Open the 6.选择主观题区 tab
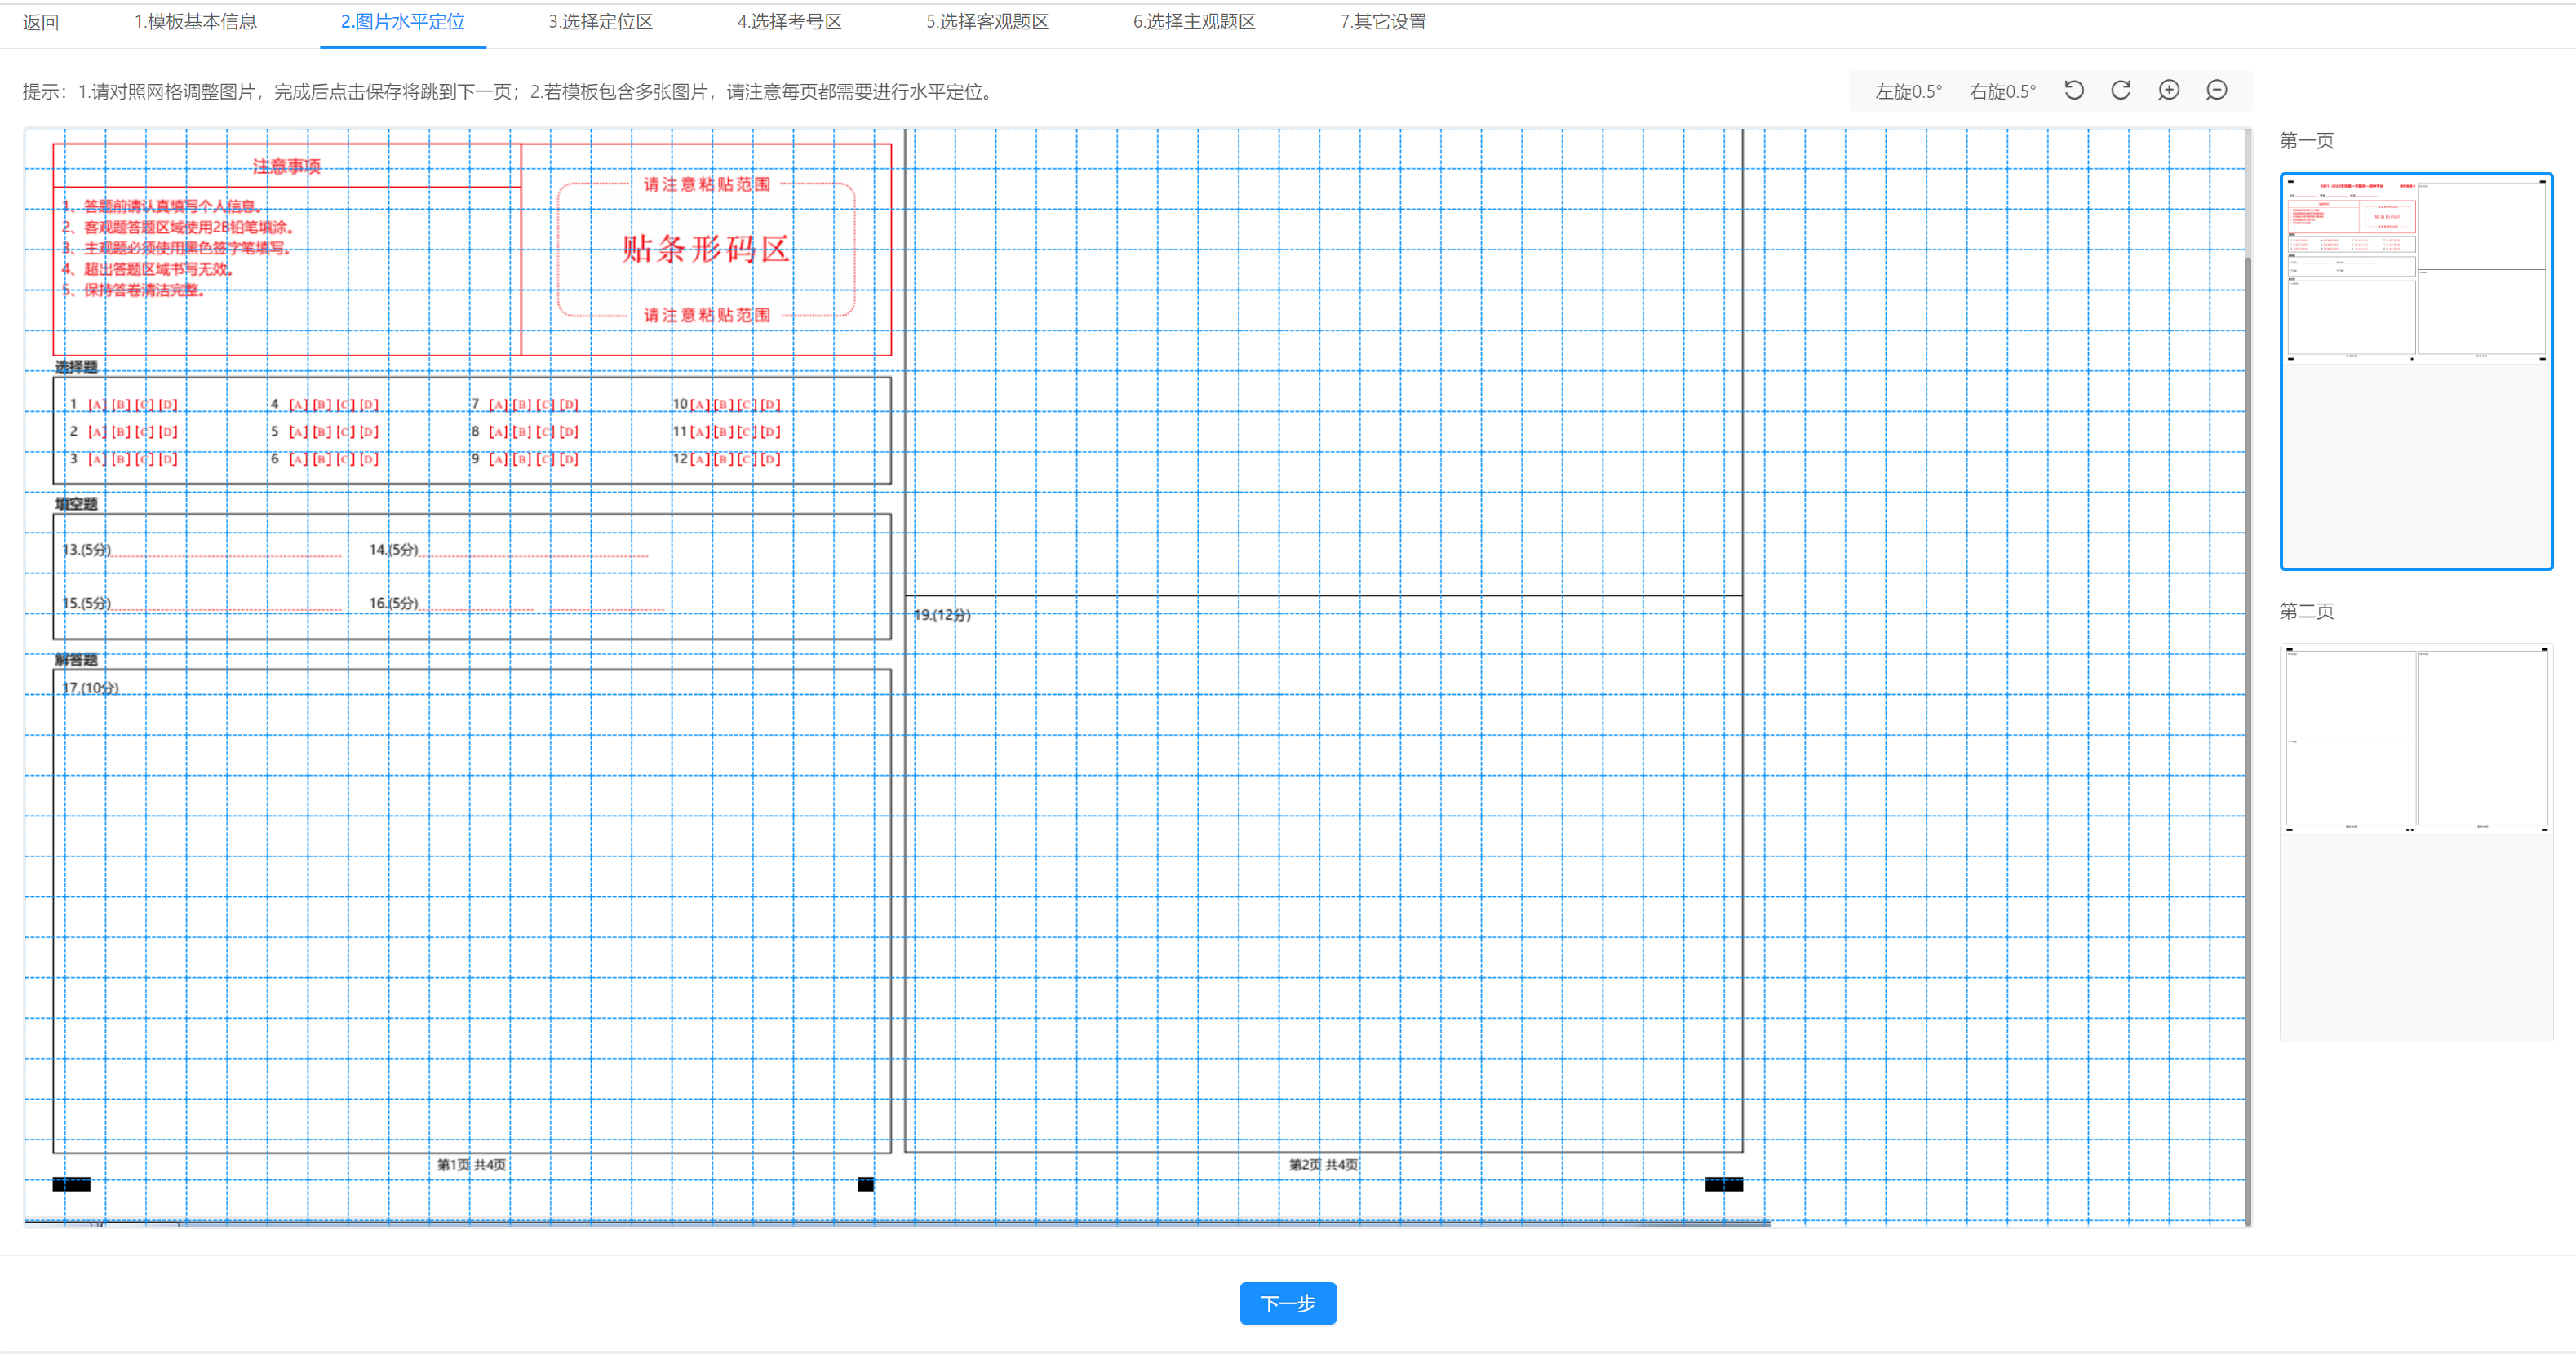Viewport: 2576px width, 1354px height. [x=1193, y=22]
